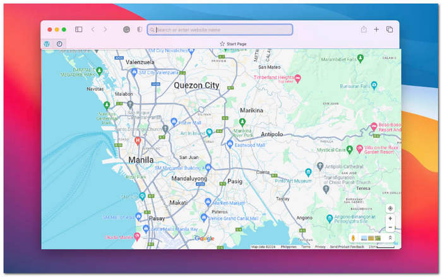Click the Eastwood Mall map pin
Viewport: 442px width, 277px height.
(230, 144)
